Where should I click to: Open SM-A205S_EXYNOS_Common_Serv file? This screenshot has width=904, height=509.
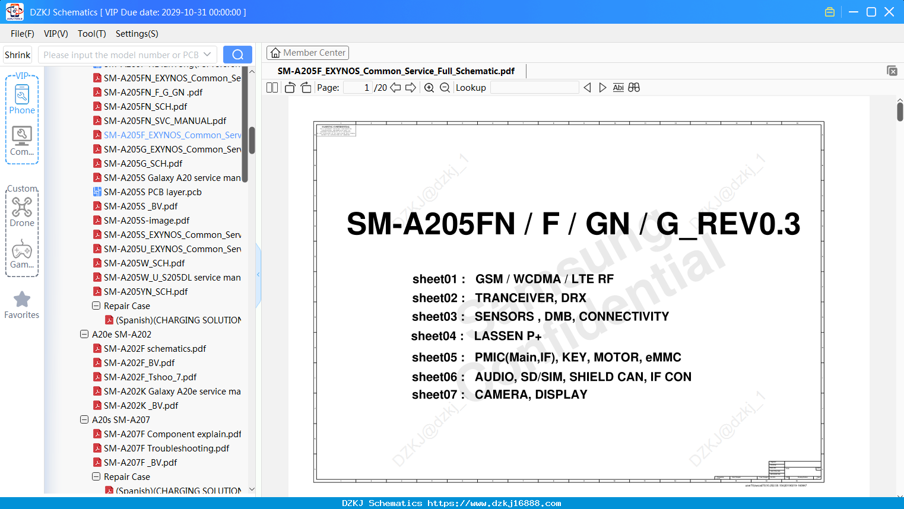167,235
